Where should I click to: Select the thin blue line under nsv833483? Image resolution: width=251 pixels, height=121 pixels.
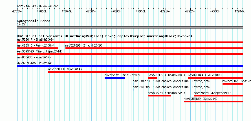pyautogui.click(x=130, y=60)
